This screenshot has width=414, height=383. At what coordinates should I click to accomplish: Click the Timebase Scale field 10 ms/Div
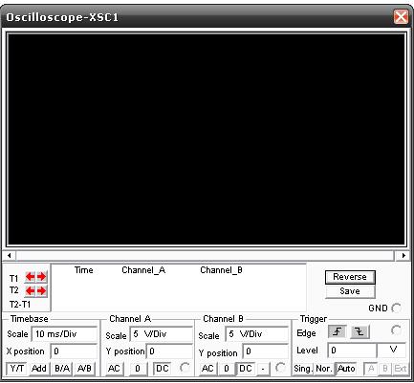click(64, 334)
